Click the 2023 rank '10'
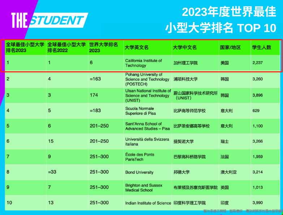 9,203
